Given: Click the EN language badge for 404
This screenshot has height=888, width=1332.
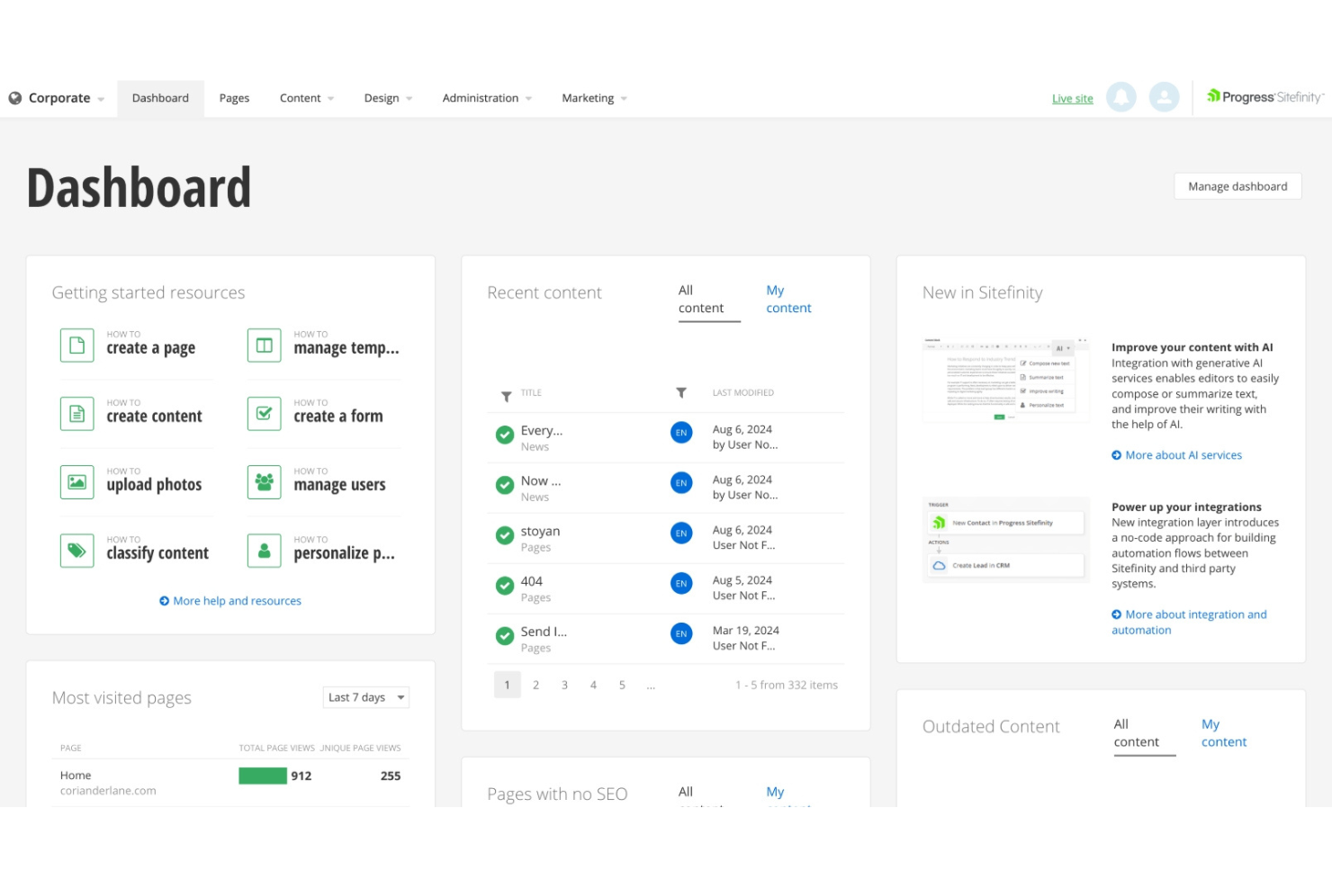Looking at the screenshot, I should 681,584.
